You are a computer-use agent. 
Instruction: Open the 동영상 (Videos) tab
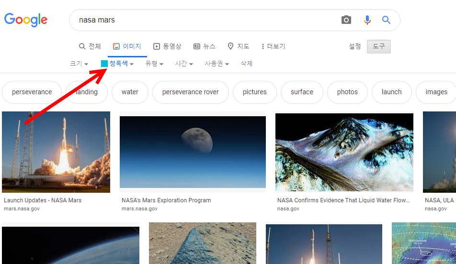click(167, 46)
